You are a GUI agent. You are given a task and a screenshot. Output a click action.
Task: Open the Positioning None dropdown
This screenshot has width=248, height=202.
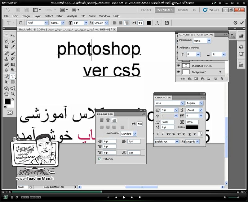coord(209,41)
